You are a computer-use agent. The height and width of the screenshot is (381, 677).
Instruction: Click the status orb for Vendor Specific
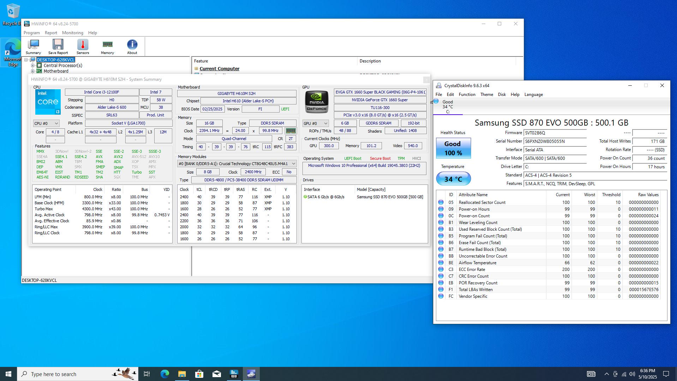(x=441, y=296)
